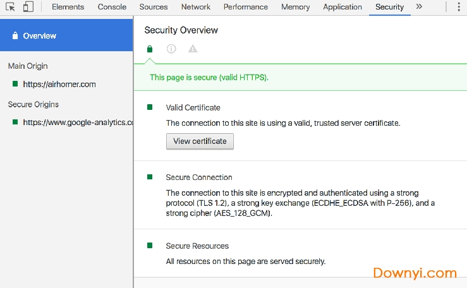Open the Memory tab
The width and height of the screenshot is (467, 288).
click(x=295, y=7)
